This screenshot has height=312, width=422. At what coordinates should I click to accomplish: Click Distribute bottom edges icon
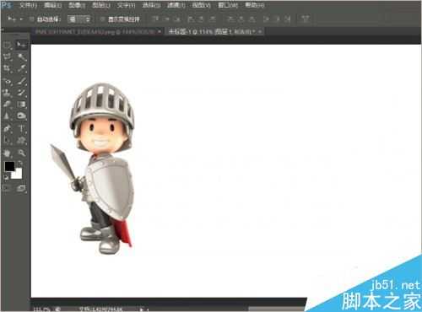pyautogui.click(x=252, y=19)
